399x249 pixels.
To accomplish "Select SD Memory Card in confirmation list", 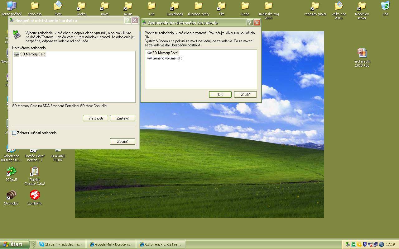I will click(165, 53).
